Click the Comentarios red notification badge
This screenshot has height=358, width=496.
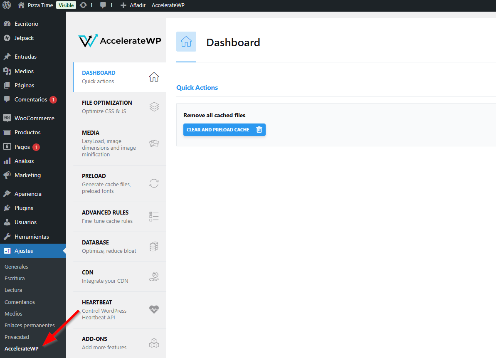point(53,100)
